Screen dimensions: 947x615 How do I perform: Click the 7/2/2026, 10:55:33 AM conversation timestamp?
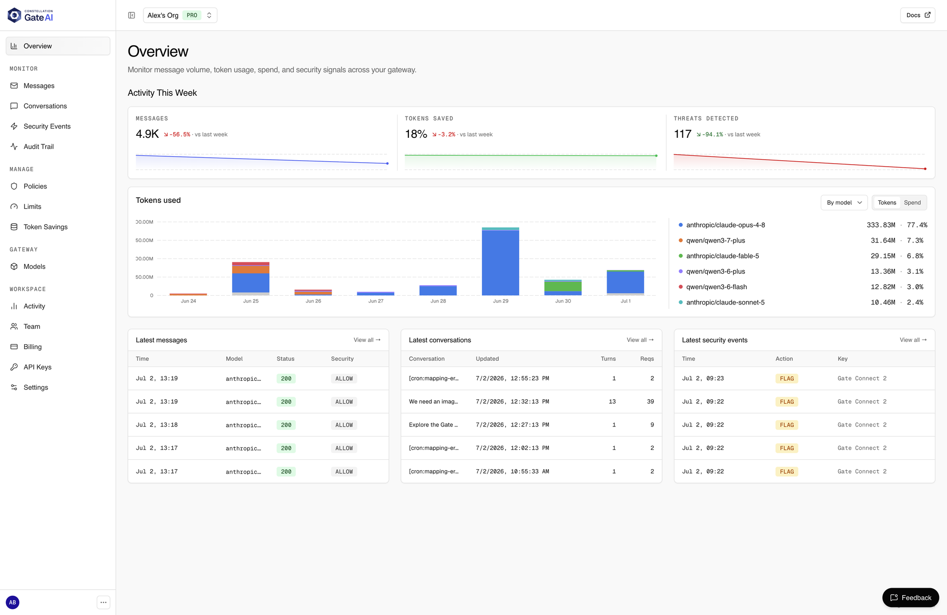tap(512, 472)
